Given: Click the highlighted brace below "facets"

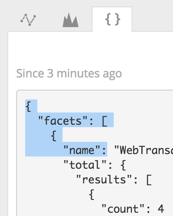Looking at the screenshot, I should [x=54, y=136].
